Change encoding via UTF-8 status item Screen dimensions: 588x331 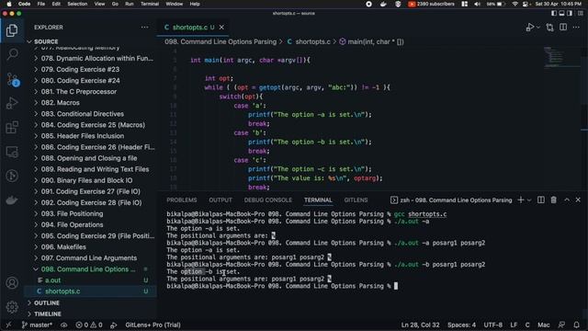click(492, 325)
